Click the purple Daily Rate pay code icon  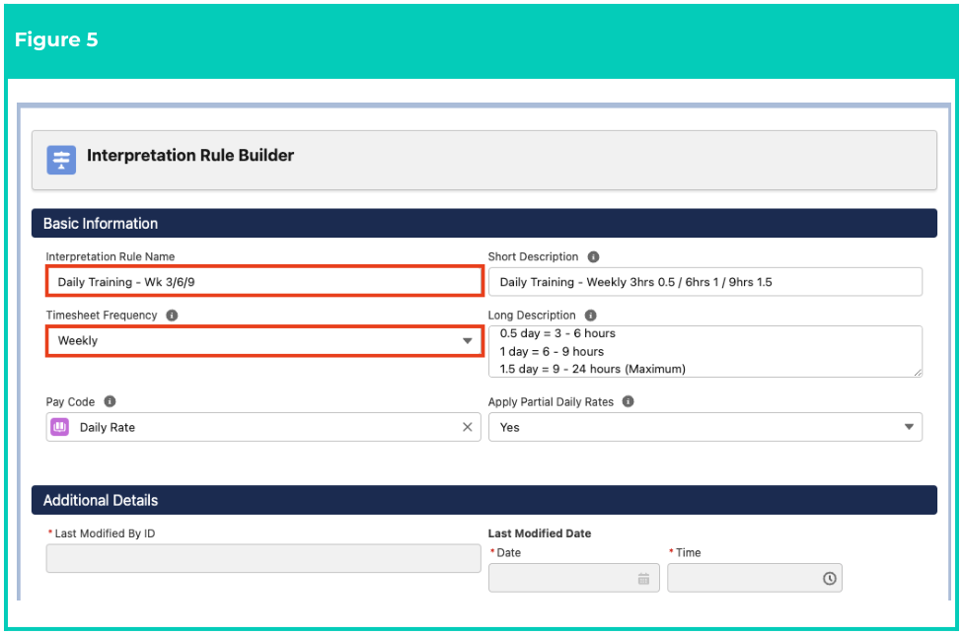coord(59,427)
